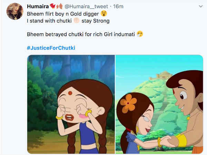
Task: Expand the tweet options chevron
Action: [200, 7]
